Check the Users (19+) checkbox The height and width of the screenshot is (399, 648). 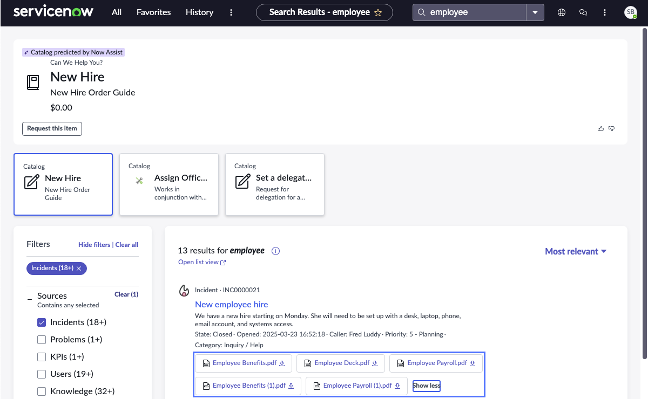(42, 374)
